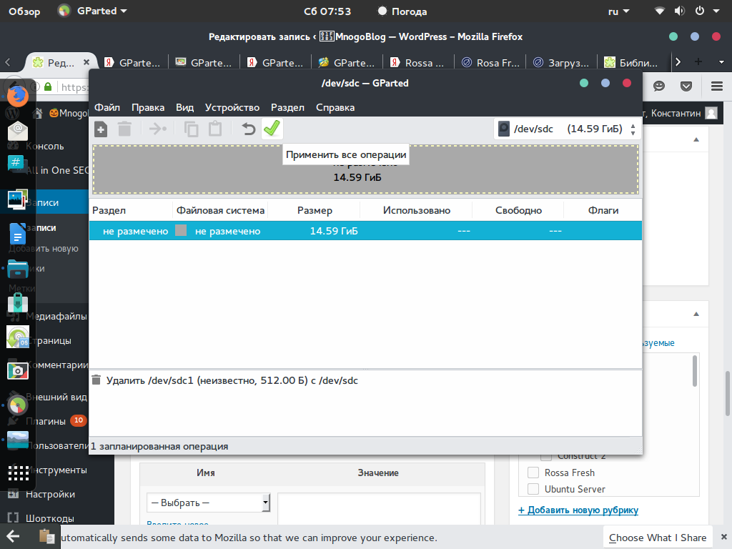Click the Choose What I Share button
The width and height of the screenshot is (732, 549).
(658, 538)
